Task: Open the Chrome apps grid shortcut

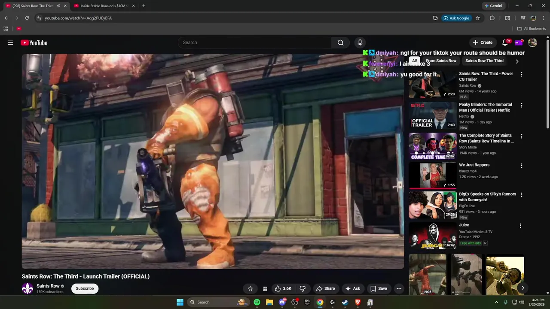Action: 6,29
